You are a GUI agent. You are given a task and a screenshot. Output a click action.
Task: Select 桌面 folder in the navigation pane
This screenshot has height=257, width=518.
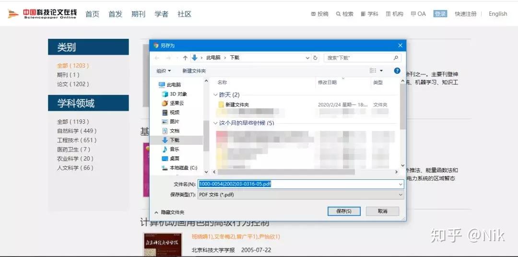coord(170,159)
